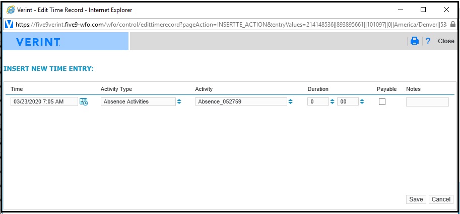The image size is (460, 214).
Task: Click the padlock security icon in address bar
Action: 453,25
